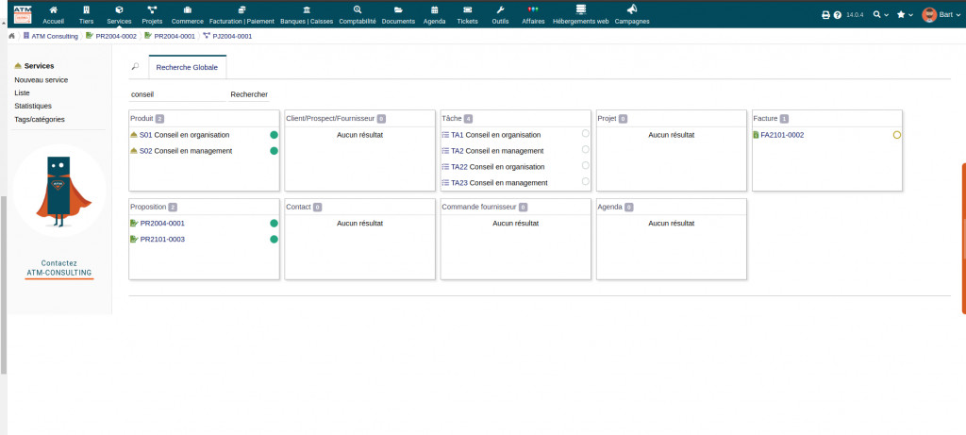Image resolution: width=966 pixels, height=435 pixels.
Task: Expand the favorites star dropdown
Action: pyautogui.click(x=905, y=15)
